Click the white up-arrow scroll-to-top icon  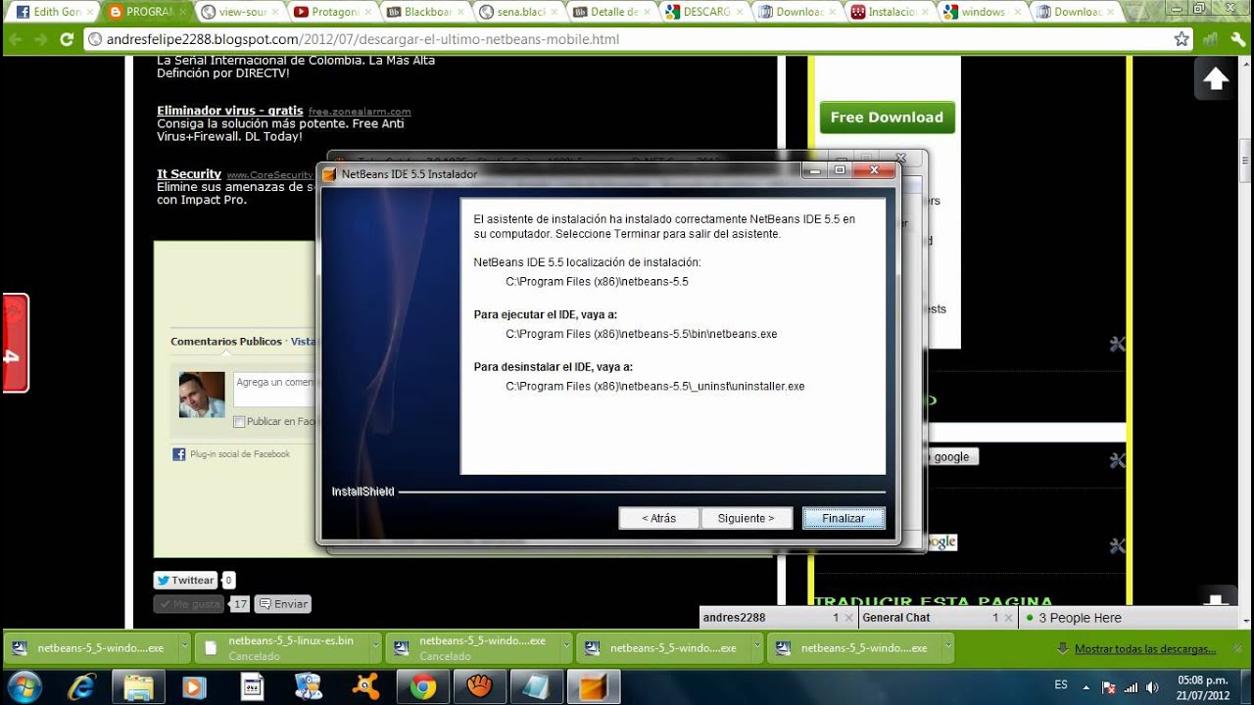(1215, 78)
